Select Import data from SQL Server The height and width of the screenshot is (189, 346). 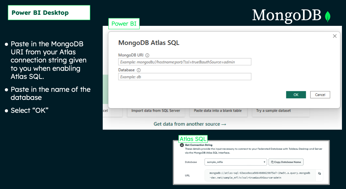156,111
